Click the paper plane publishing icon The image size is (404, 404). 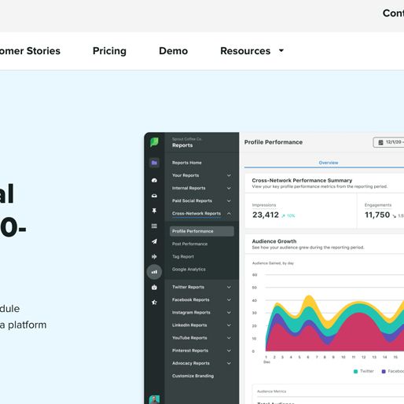(154, 241)
